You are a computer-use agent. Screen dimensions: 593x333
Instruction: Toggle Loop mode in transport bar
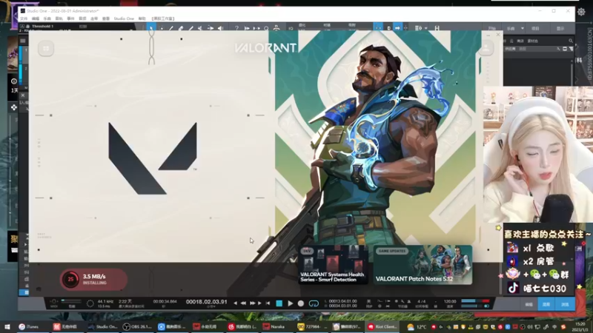click(314, 303)
